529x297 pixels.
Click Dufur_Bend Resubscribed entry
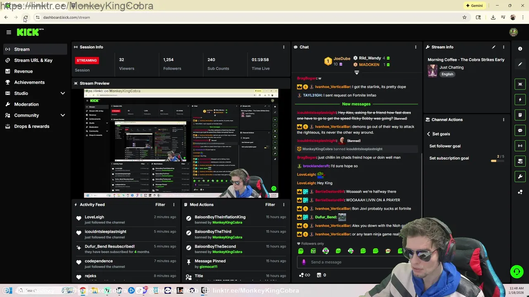click(126, 249)
